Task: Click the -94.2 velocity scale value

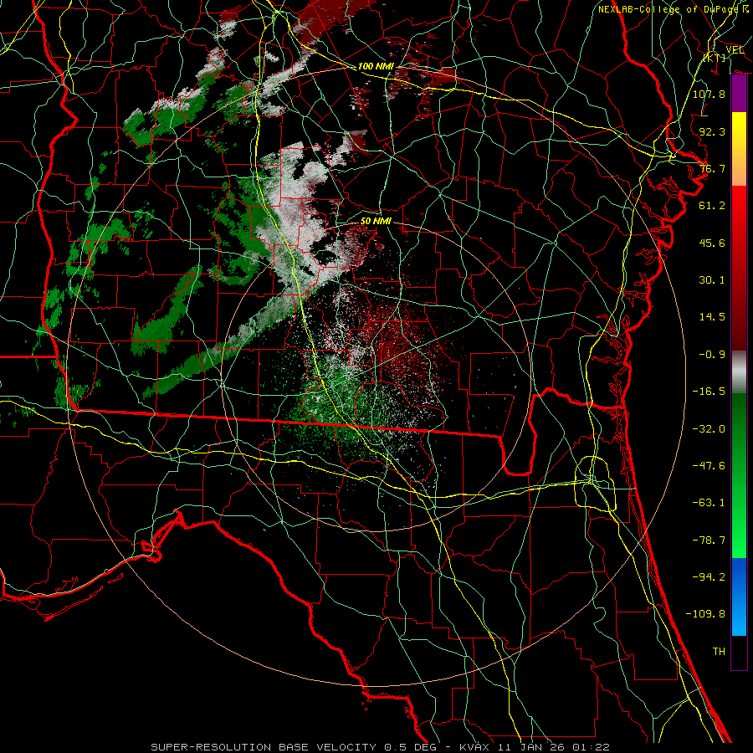Action: click(x=709, y=577)
